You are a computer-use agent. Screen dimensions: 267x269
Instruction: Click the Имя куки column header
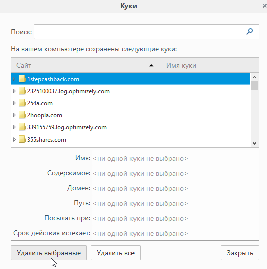click(210, 65)
